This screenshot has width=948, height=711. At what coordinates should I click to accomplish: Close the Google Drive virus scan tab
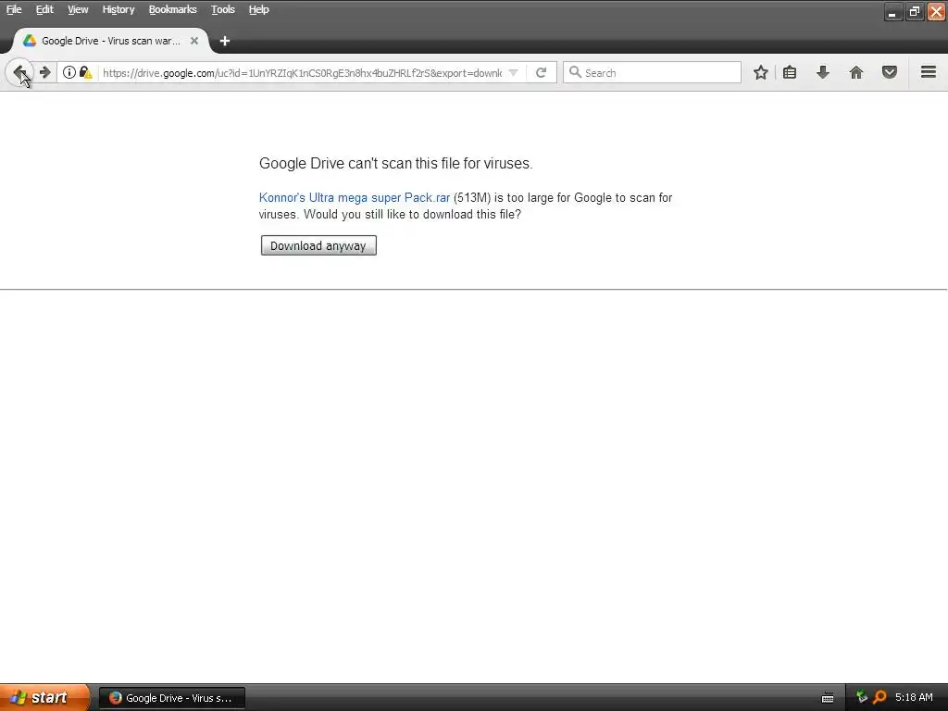(x=194, y=41)
